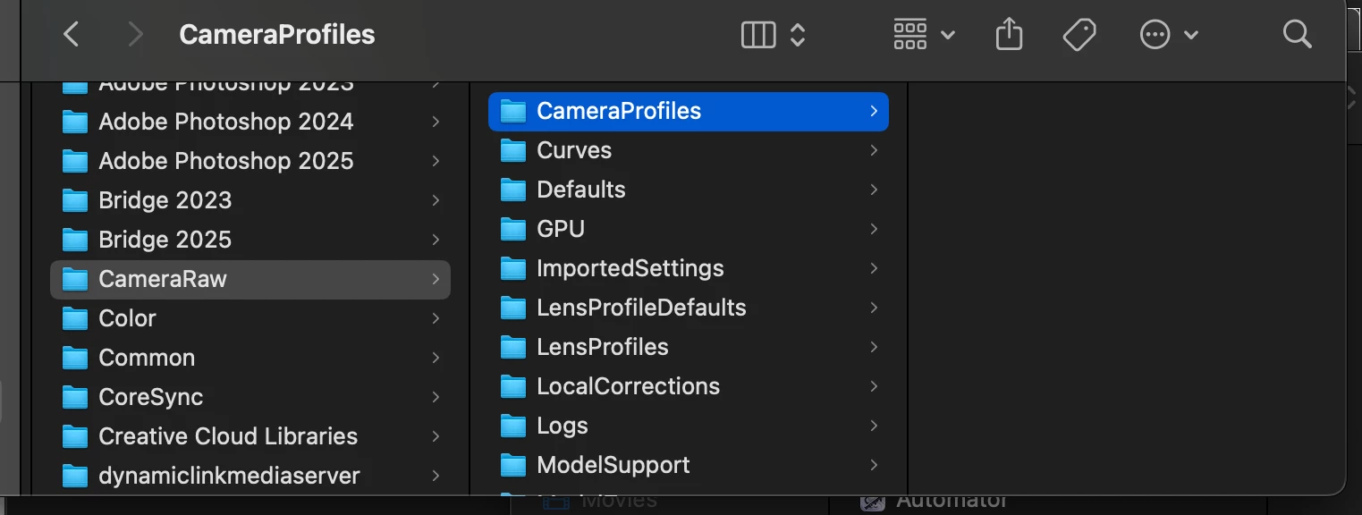Image resolution: width=1362 pixels, height=515 pixels.
Task: Click the CoreSync folder icon
Action: click(x=75, y=397)
